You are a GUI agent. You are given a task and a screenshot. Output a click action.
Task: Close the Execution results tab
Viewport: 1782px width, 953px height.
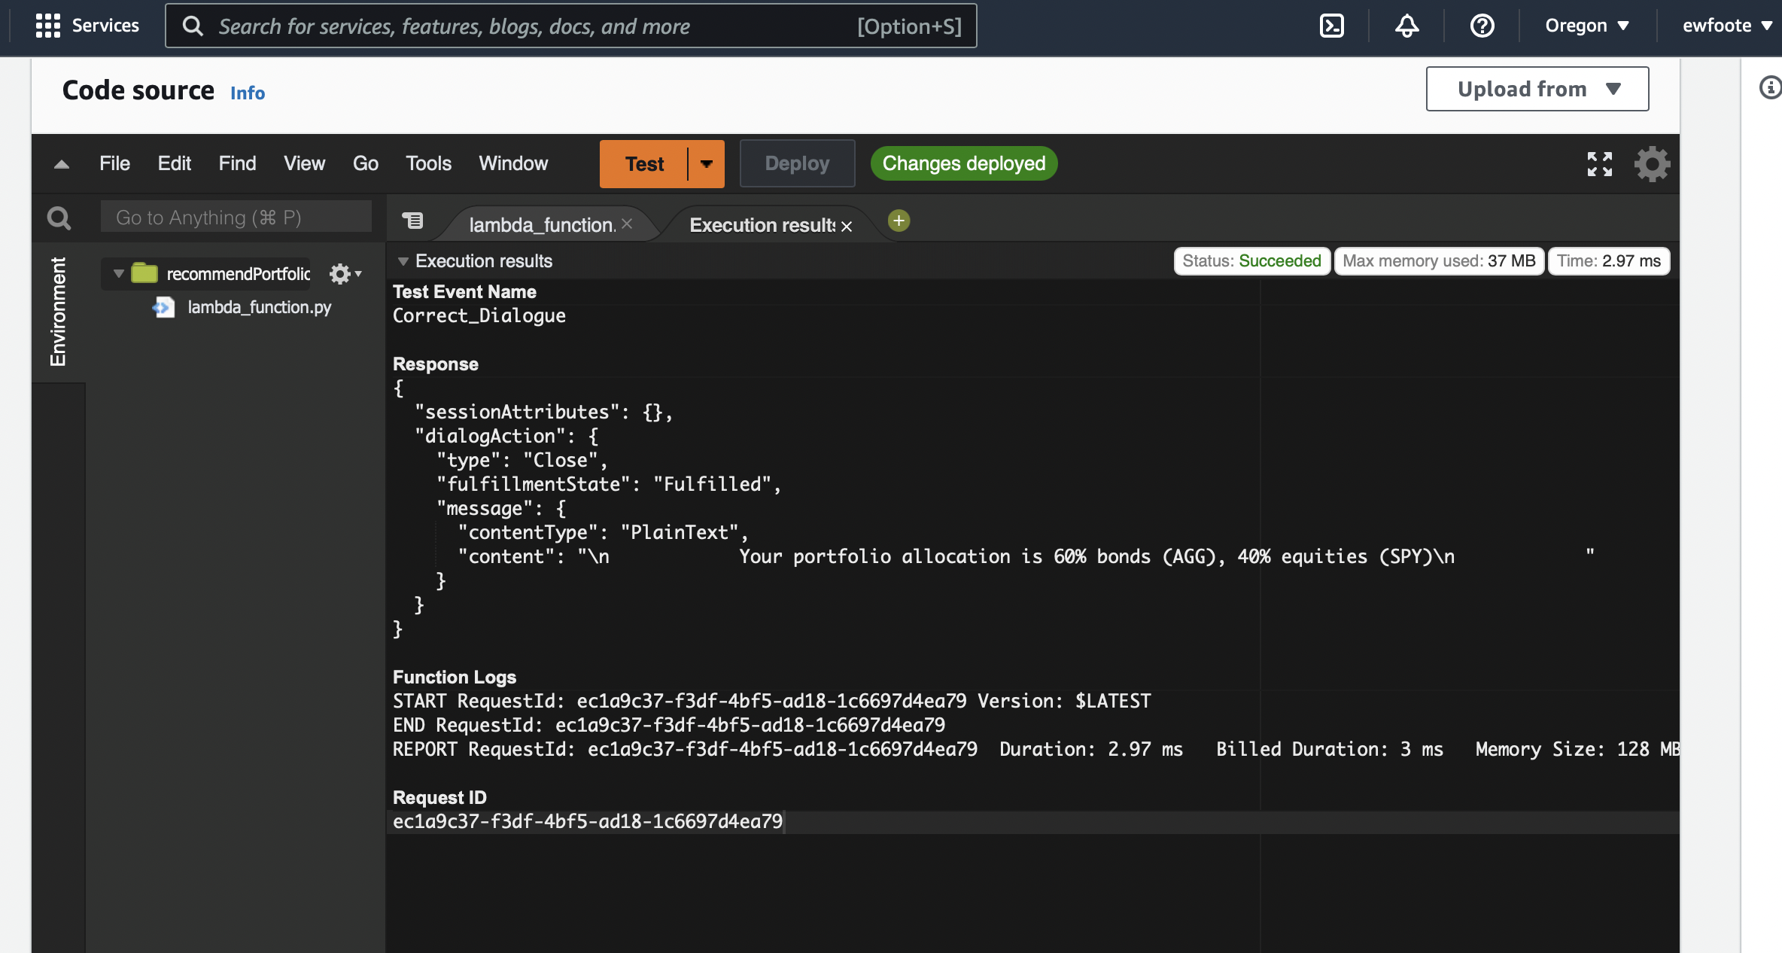847,226
